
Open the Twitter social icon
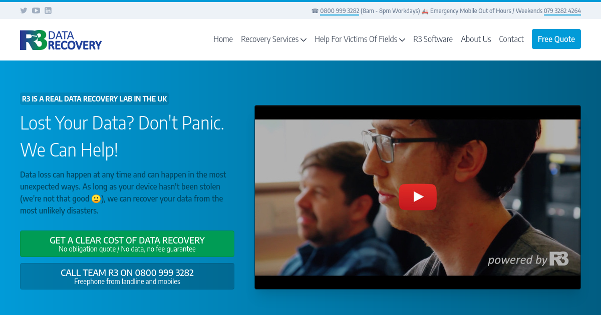click(x=24, y=10)
